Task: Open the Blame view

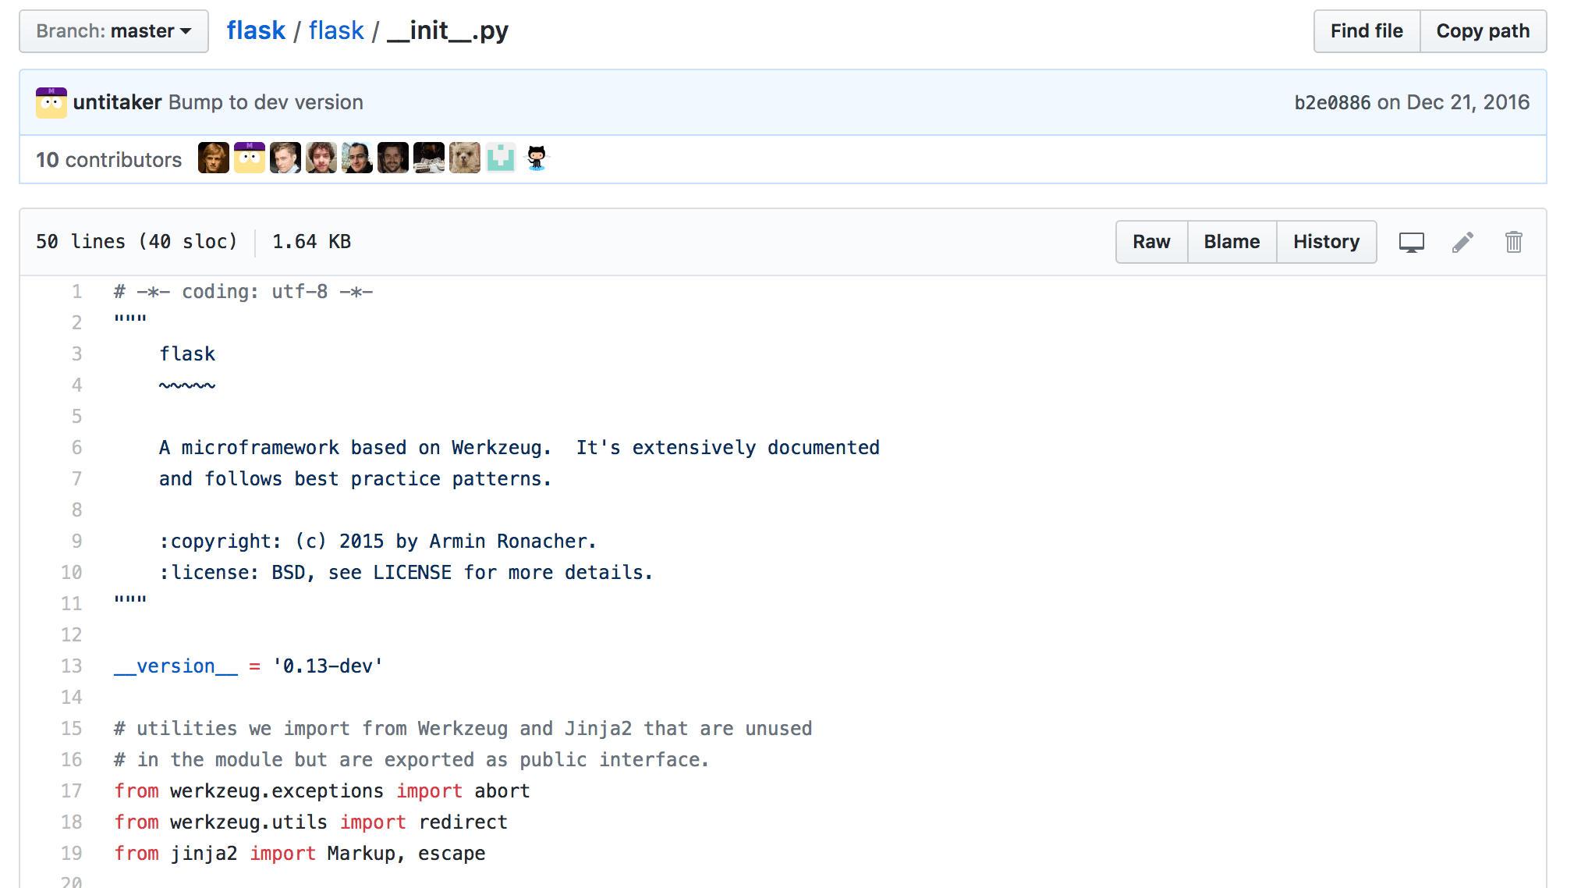Action: [1232, 242]
